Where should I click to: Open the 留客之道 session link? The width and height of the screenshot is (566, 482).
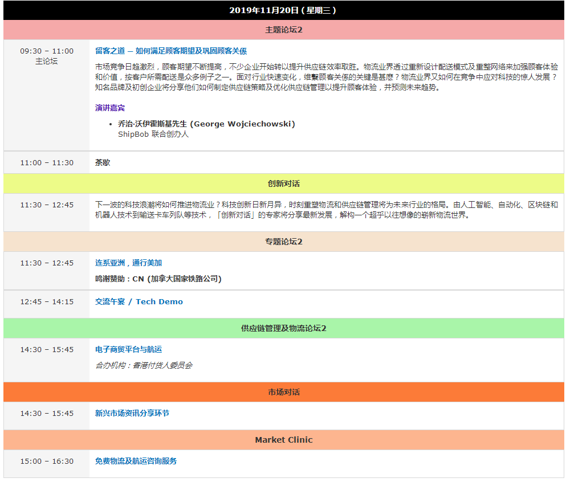[x=170, y=51]
